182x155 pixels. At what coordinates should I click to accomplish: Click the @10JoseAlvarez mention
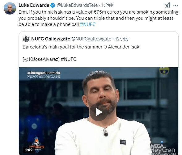(x=41, y=59)
